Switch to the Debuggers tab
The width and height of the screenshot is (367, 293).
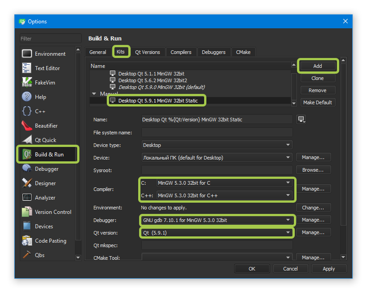tap(214, 52)
